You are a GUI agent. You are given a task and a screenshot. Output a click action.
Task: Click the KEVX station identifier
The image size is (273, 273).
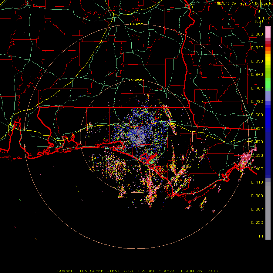click(x=169, y=271)
